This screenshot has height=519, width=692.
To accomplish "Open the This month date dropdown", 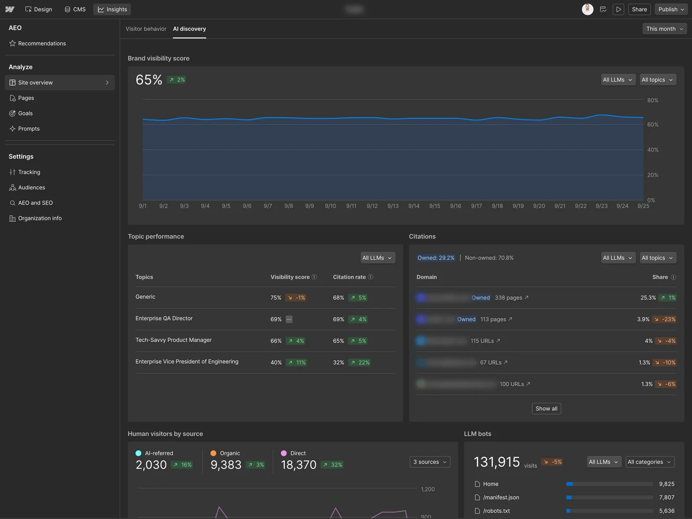I will pos(665,29).
